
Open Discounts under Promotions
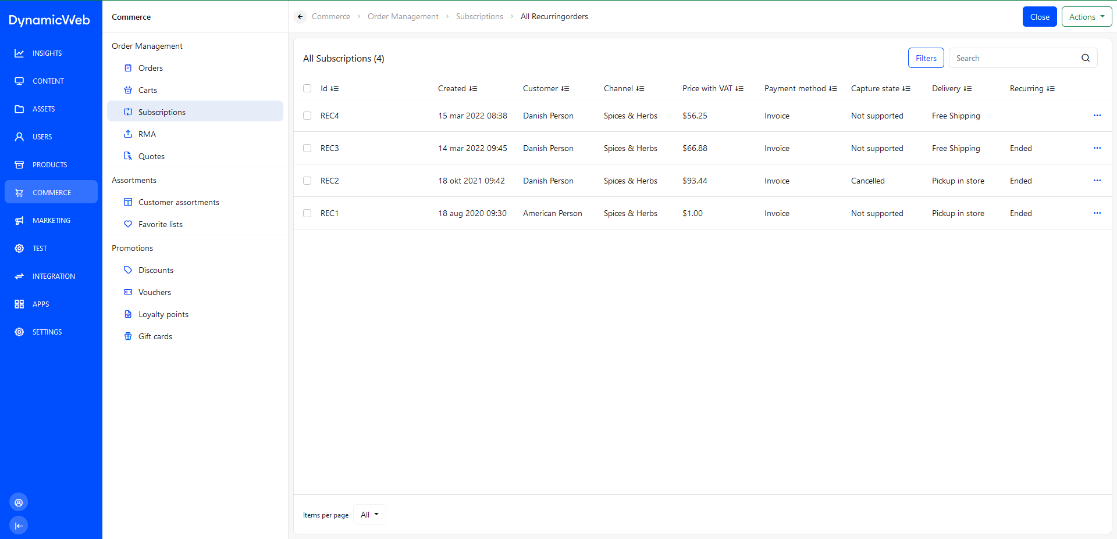pyautogui.click(x=195, y=270)
